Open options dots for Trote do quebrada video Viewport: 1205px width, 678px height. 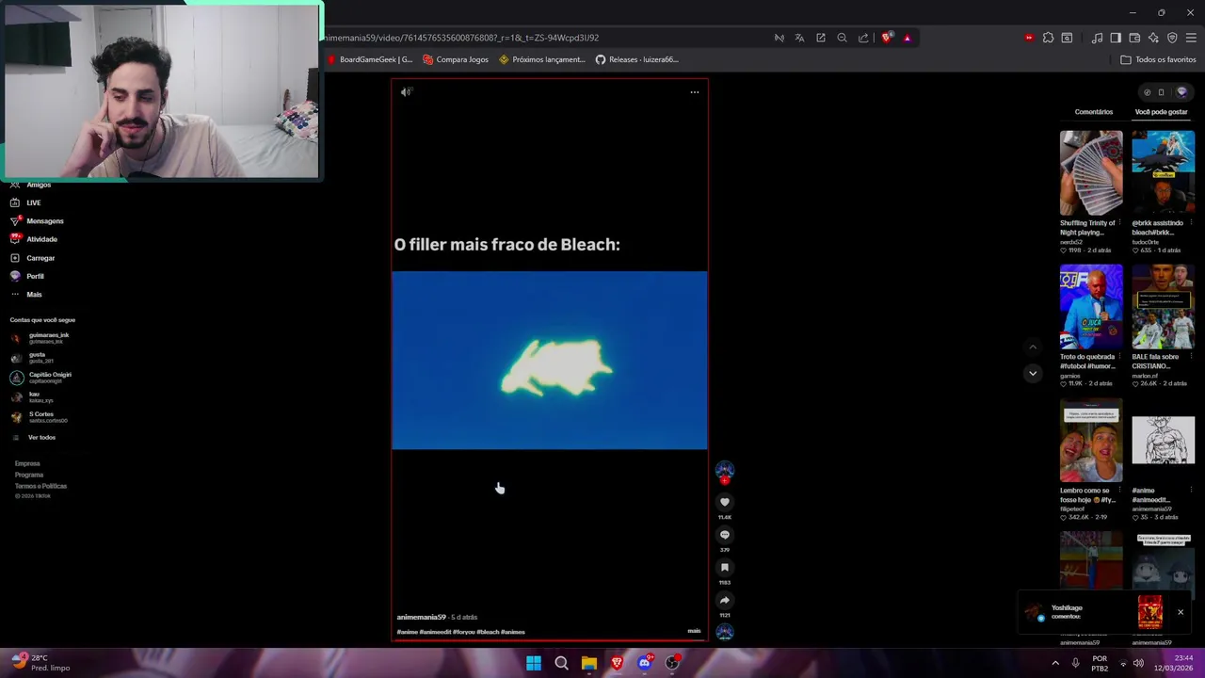(x=1120, y=358)
